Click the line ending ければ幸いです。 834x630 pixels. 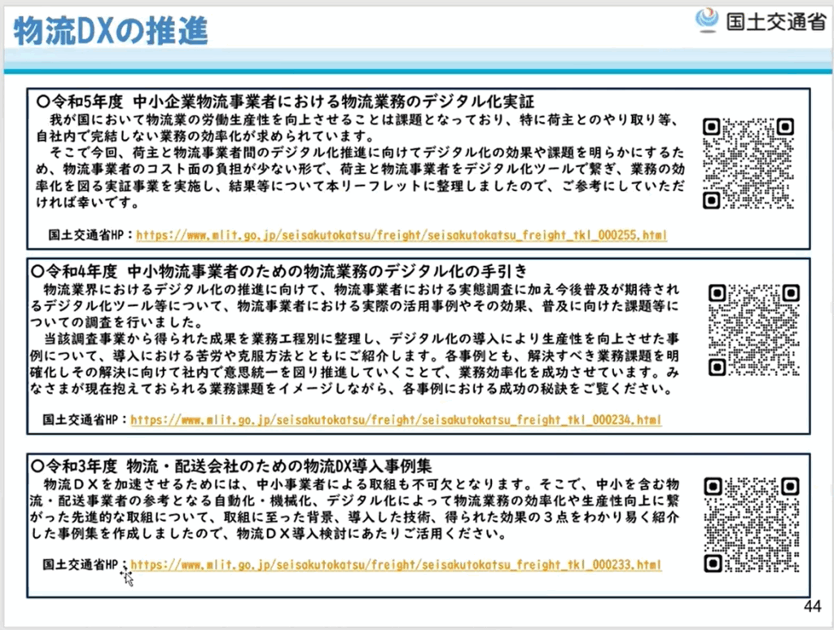click(x=88, y=203)
